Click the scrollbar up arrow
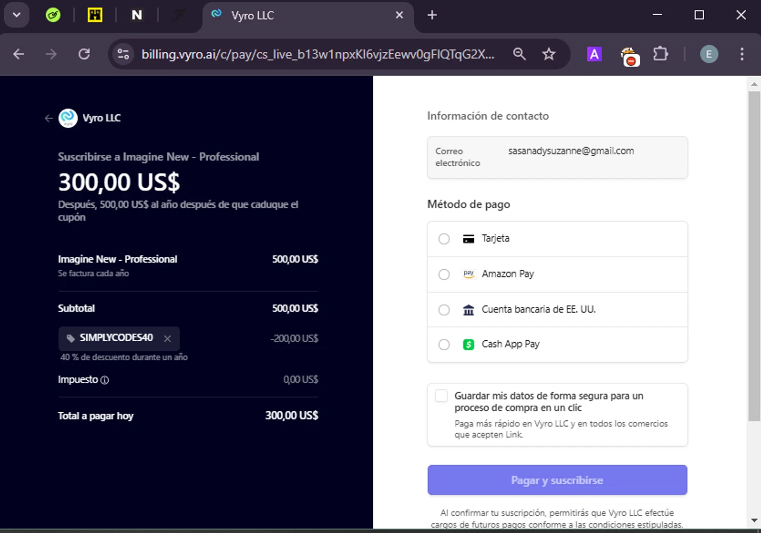 [754, 84]
